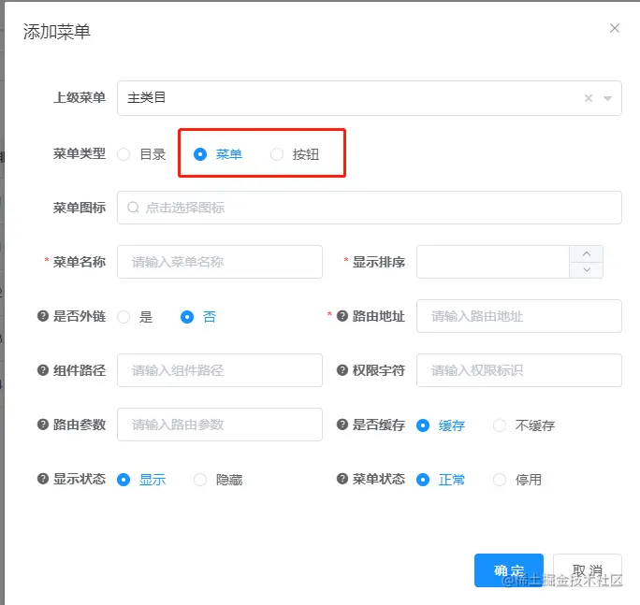
Task: Click the 取消 cancel button
Action: pyautogui.click(x=588, y=570)
